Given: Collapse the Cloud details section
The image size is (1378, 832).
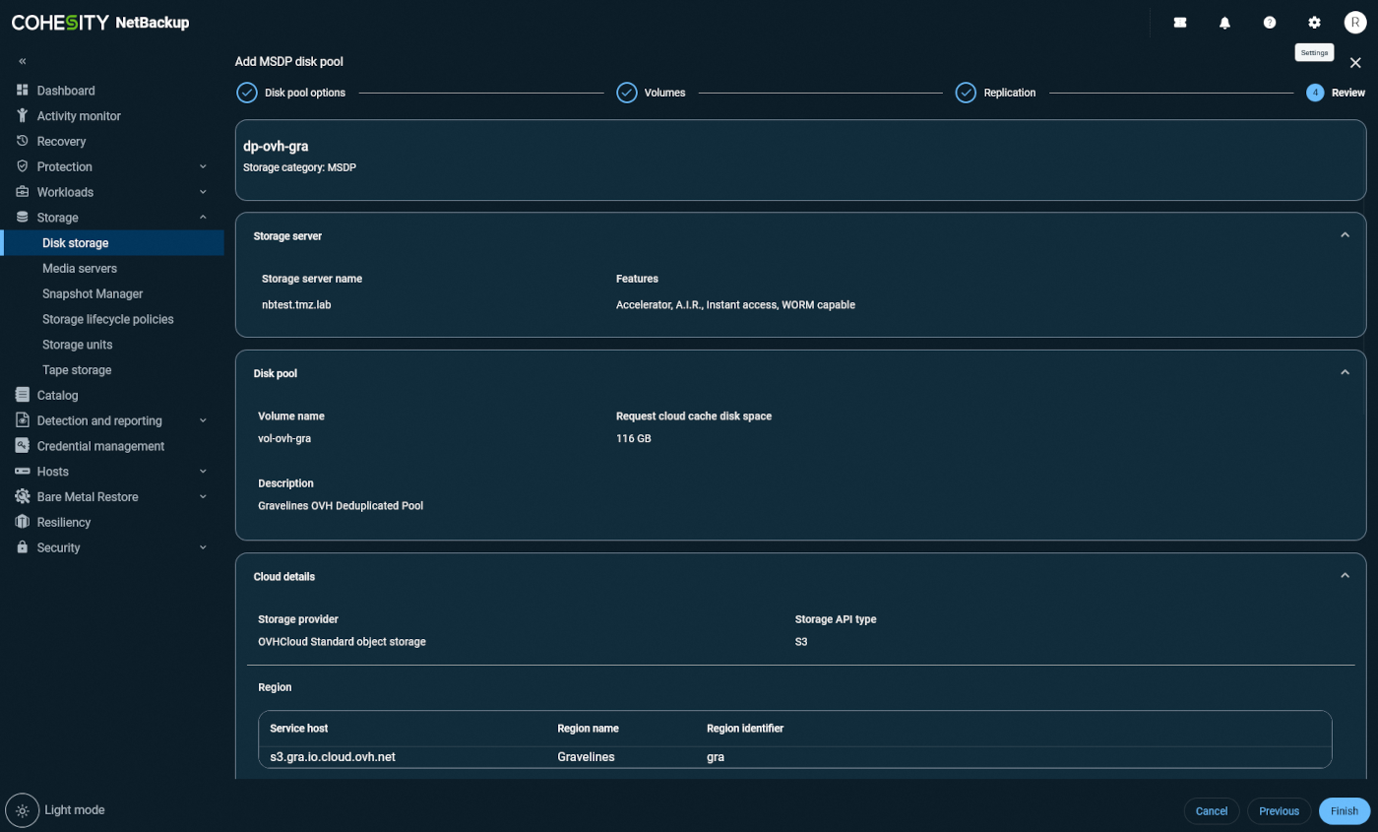Looking at the screenshot, I should (x=1347, y=575).
